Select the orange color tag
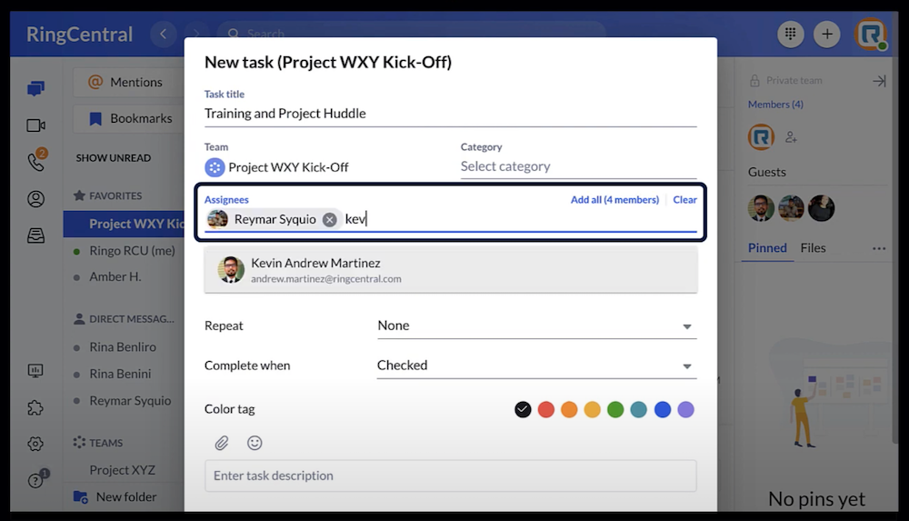909x521 pixels. 569,409
